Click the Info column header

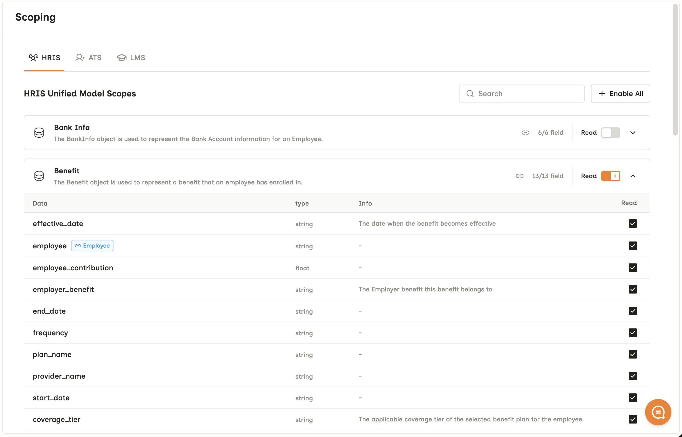365,203
